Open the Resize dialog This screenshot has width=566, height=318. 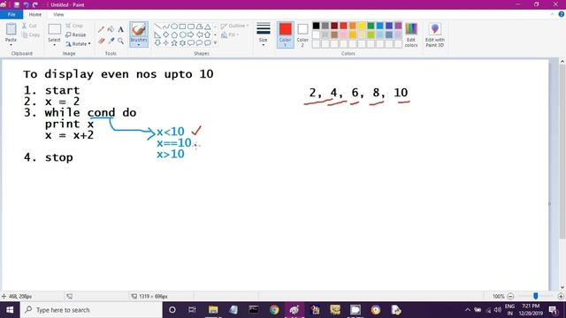(x=76, y=34)
